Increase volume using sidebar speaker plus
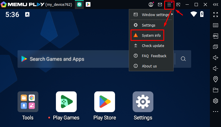Screen dimensions: 221x127 pos(215,58)
